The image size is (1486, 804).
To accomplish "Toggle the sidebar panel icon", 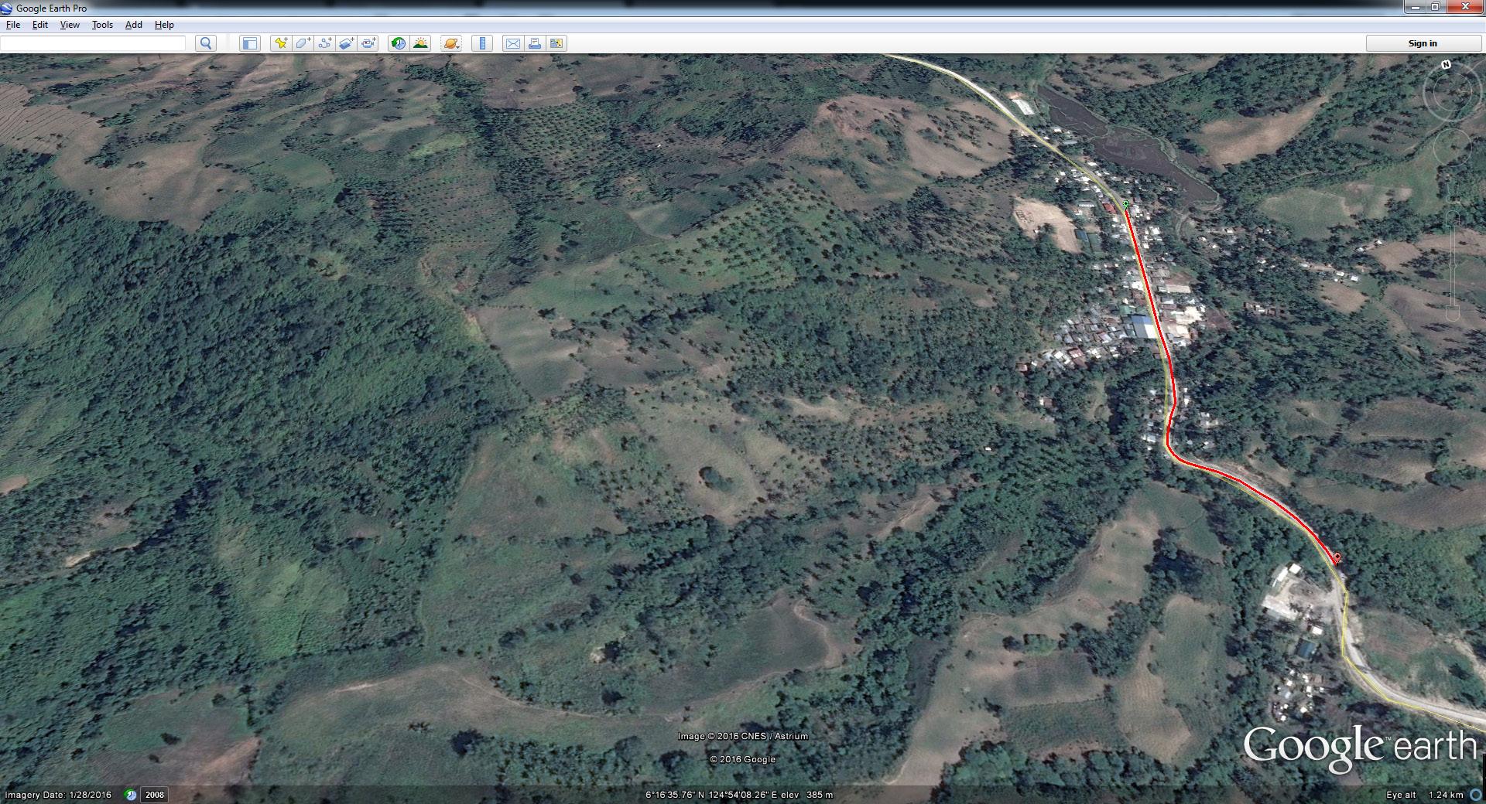I will tap(249, 43).
